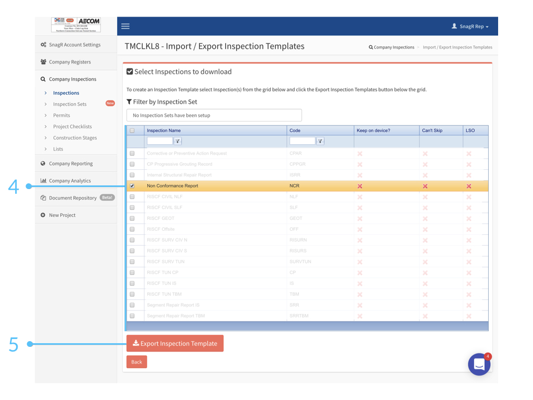Check RISCF TUN TBM row checkbox
The width and height of the screenshot is (533, 400).
132,294
